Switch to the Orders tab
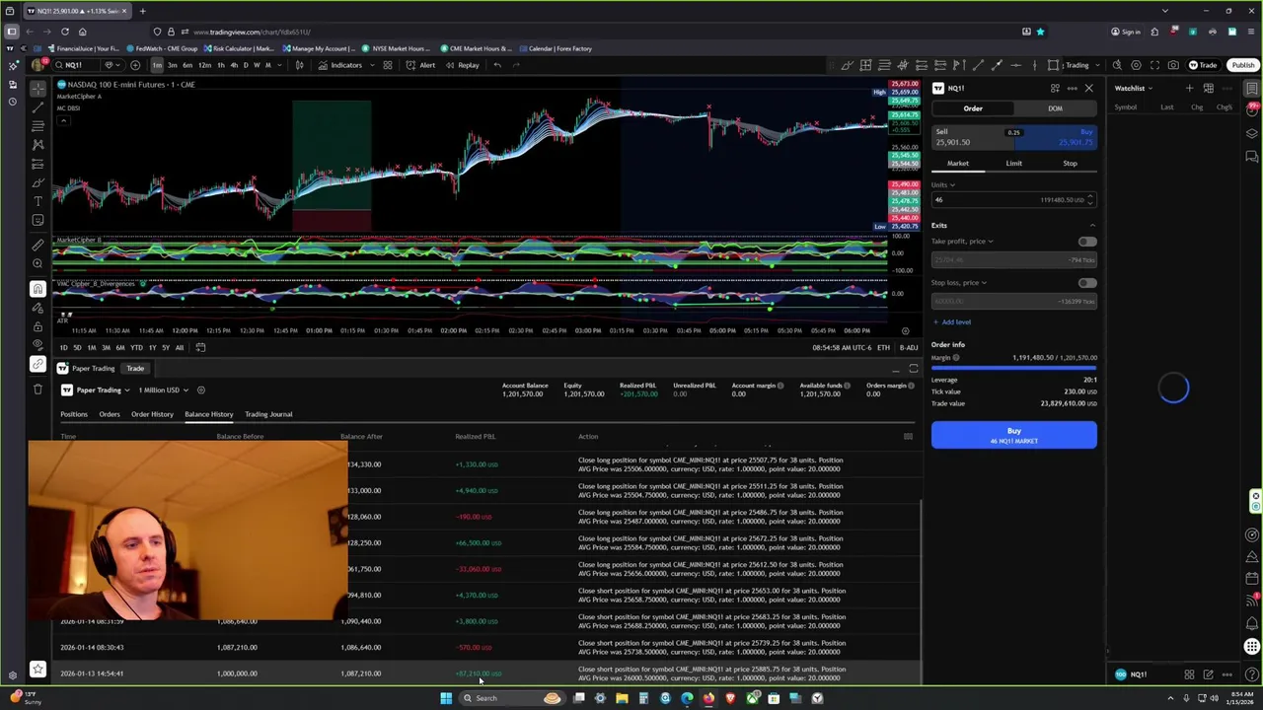1263x710 pixels. 110,414
